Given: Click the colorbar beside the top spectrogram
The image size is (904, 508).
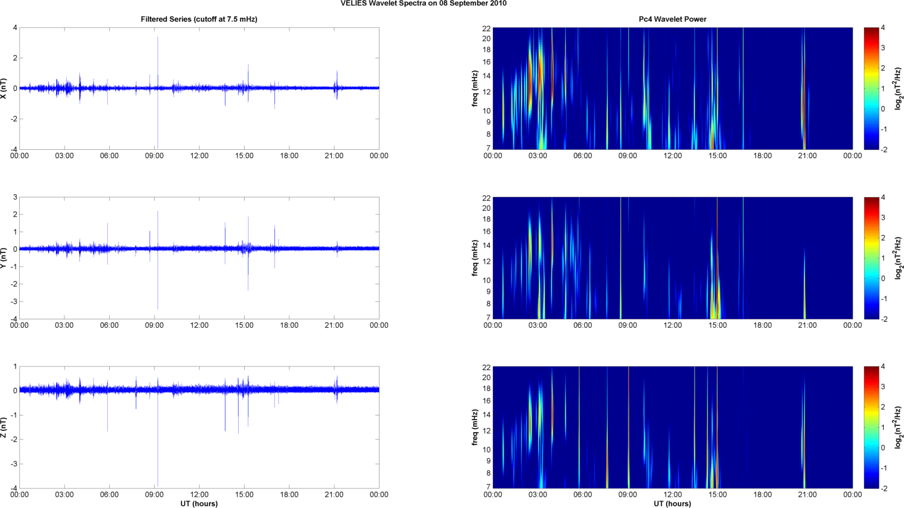Looking at the screenshot, I should pos(871,88).
